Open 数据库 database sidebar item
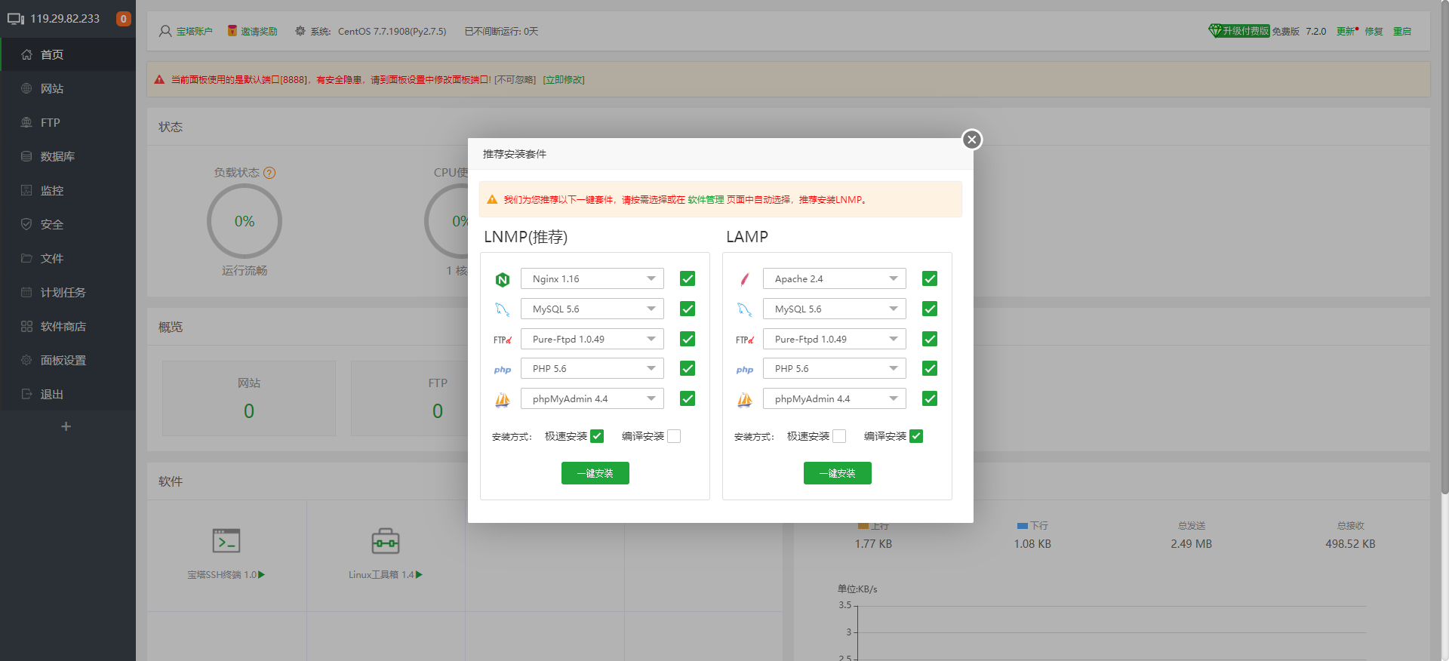The height and width of the screenshot is (661, 1449). (x=68, y=156)
